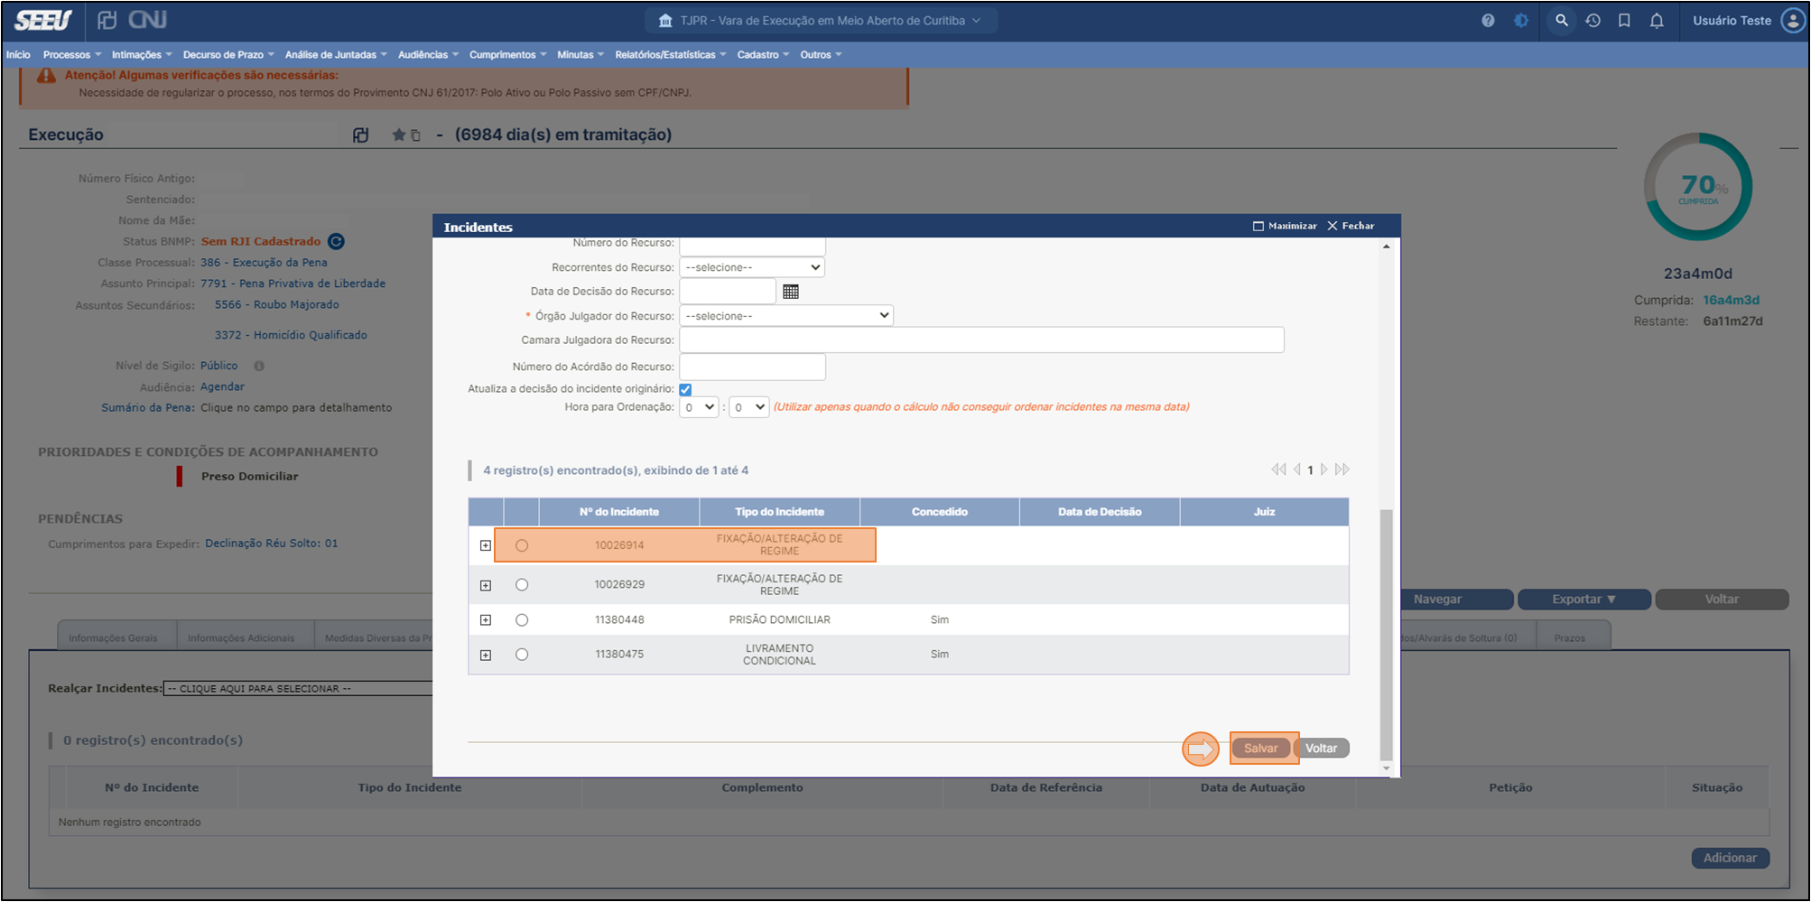Click Voltar in the Incidentes dialog

(x=1322, y=749)
